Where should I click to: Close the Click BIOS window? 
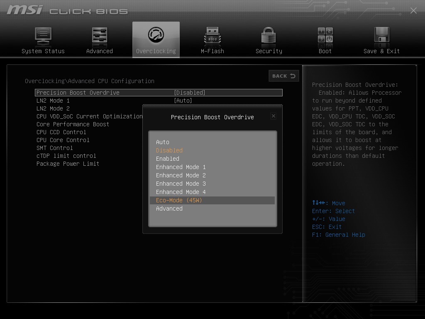coord(413,10)
